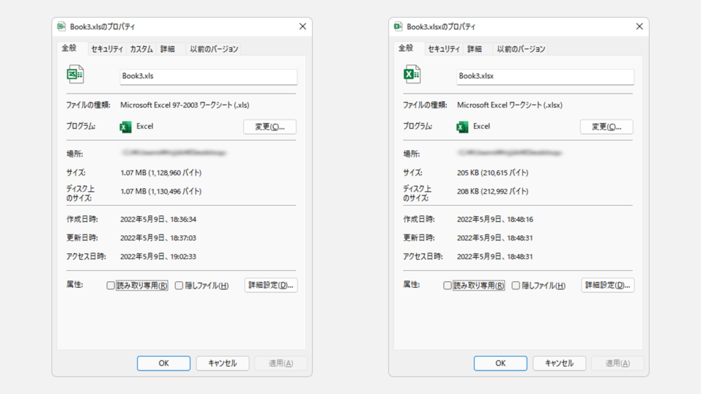
Task: Enable 読み取り専用 checkbox for Book3.xls
Action: point(111,286)
